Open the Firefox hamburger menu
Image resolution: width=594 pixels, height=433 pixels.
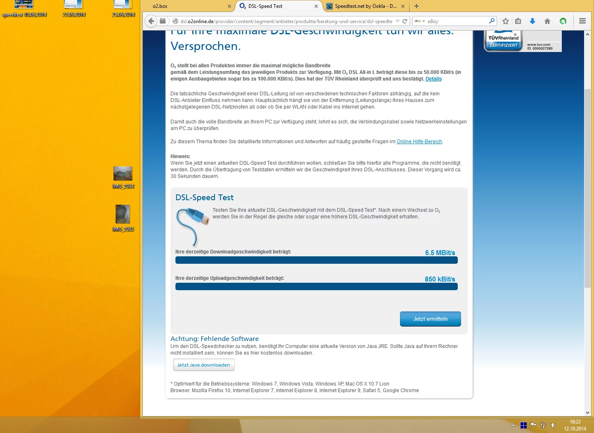tap(582, 21)
